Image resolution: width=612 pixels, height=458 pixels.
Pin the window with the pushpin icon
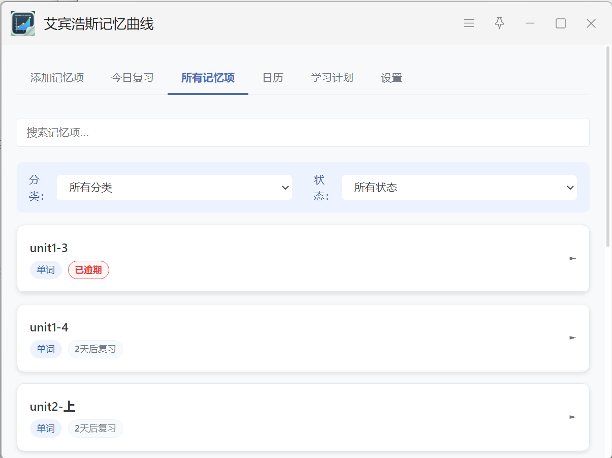pyautogui.click(x=500, y=23)
